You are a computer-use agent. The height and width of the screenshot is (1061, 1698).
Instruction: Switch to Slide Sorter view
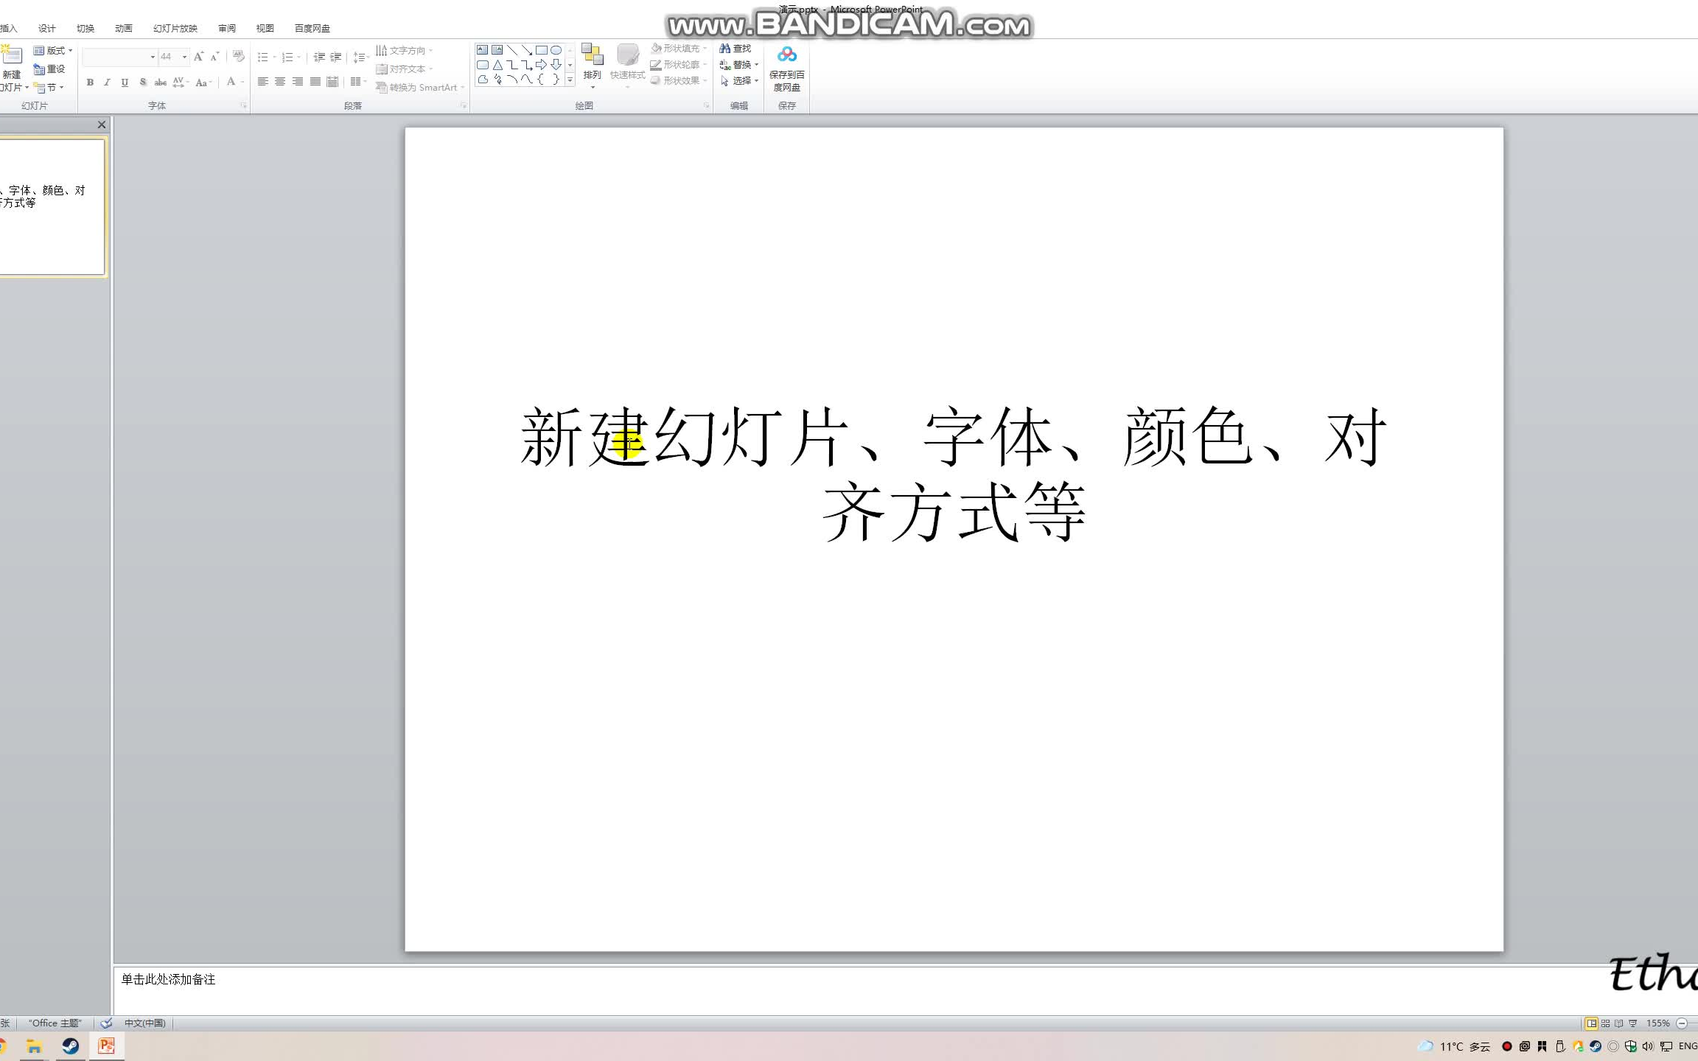(x=1605, y=1023)
